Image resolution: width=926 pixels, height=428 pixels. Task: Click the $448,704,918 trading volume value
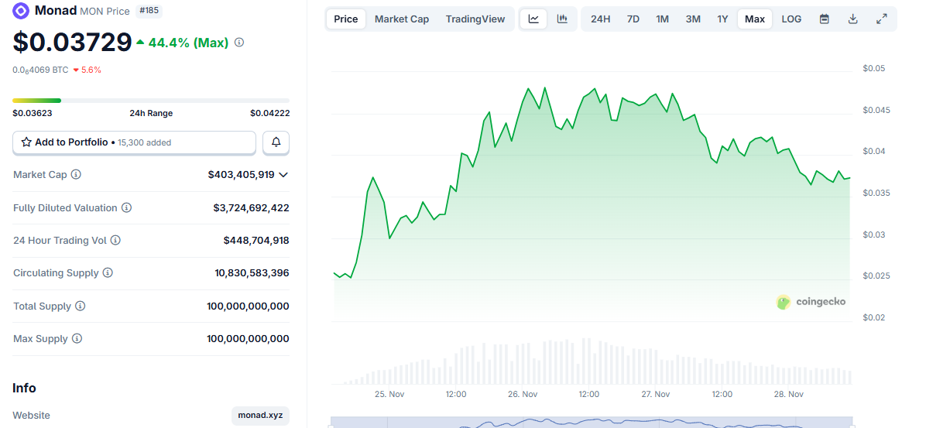[256, 240]
